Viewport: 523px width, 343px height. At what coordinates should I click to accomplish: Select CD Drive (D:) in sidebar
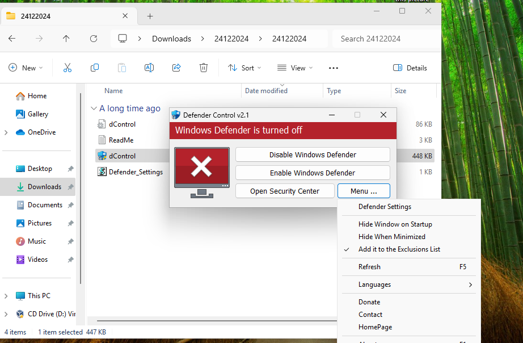(x=45, y=314)
